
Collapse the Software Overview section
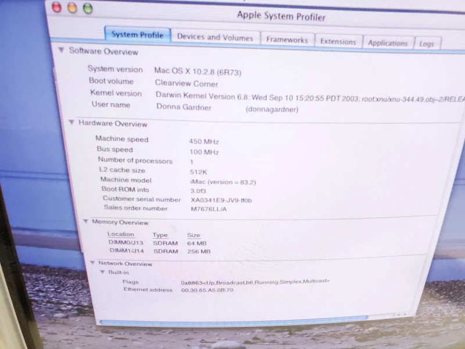coord(61,50)
